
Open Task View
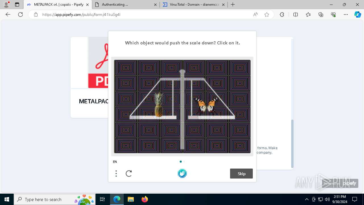[x=102, y=199]
